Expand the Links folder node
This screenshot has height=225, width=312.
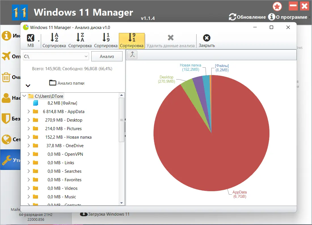point(29,163)
